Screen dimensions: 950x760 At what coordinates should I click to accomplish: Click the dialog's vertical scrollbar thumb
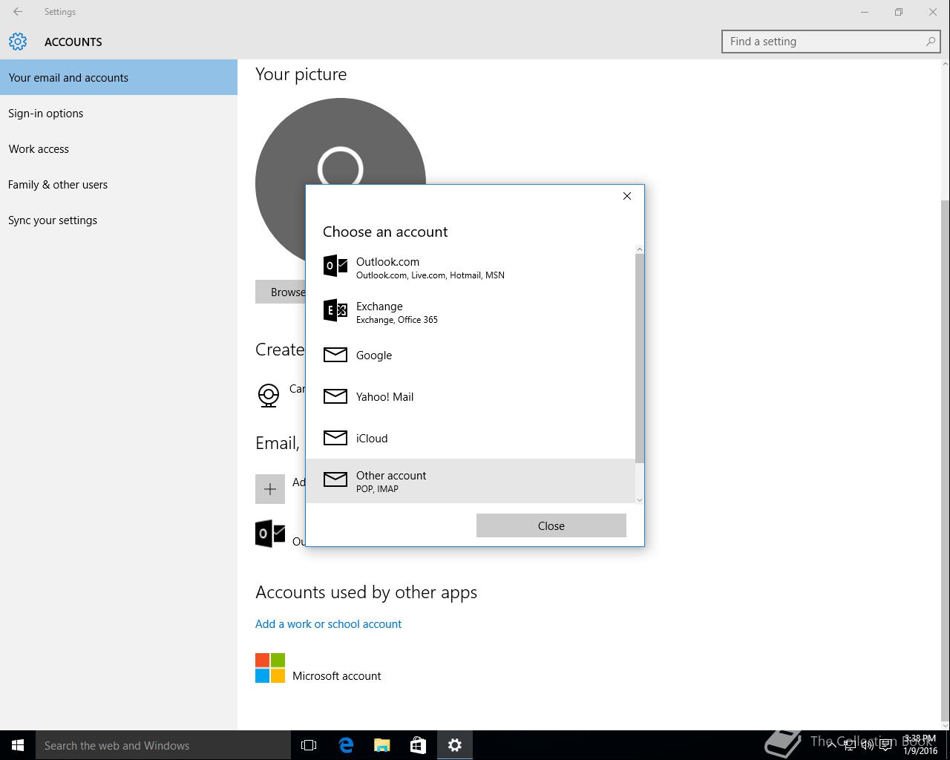pyautogui.click(x=640, y=358)
